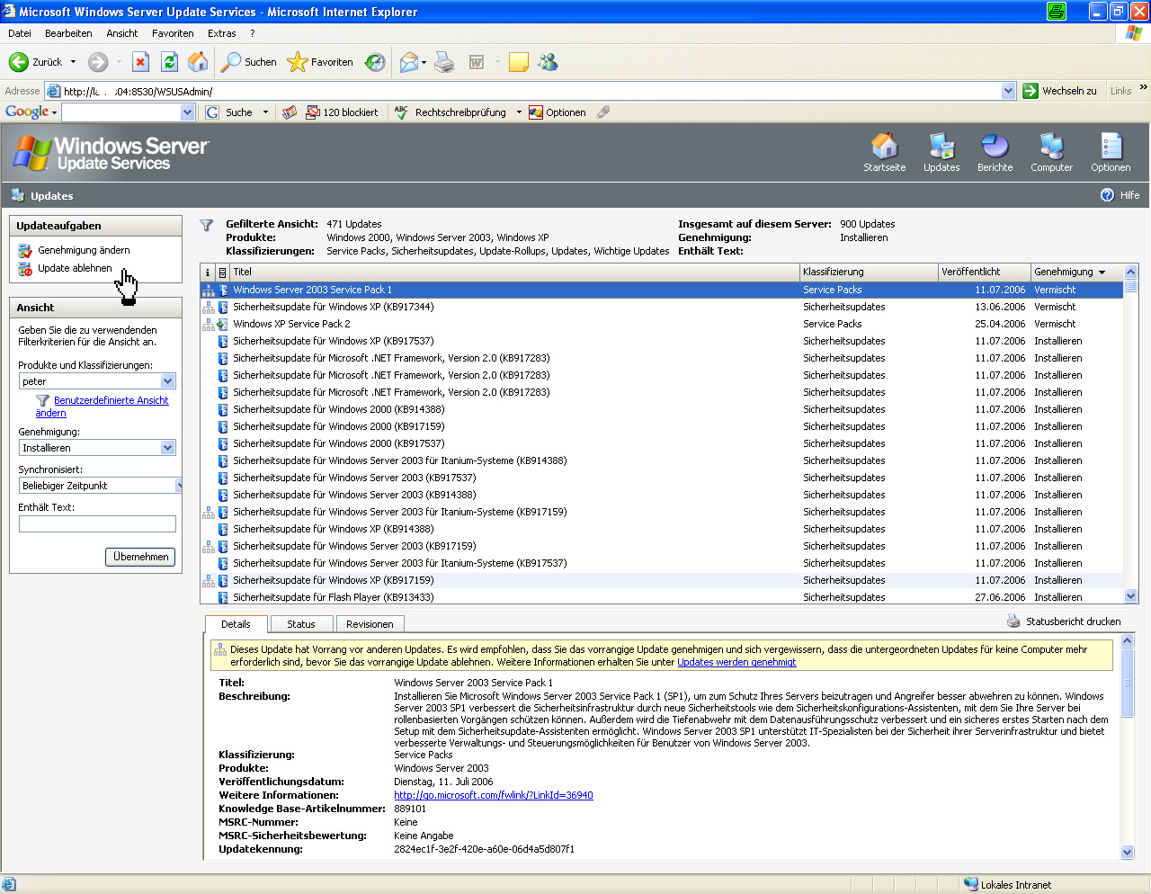
Task: Click Genehmigung ändern task icon
Action: pyautogui.click(x=25, y=251)
